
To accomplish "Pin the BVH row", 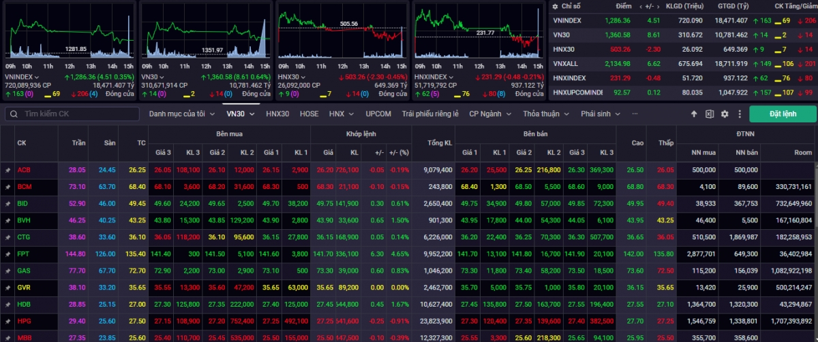I will (7, 220).
